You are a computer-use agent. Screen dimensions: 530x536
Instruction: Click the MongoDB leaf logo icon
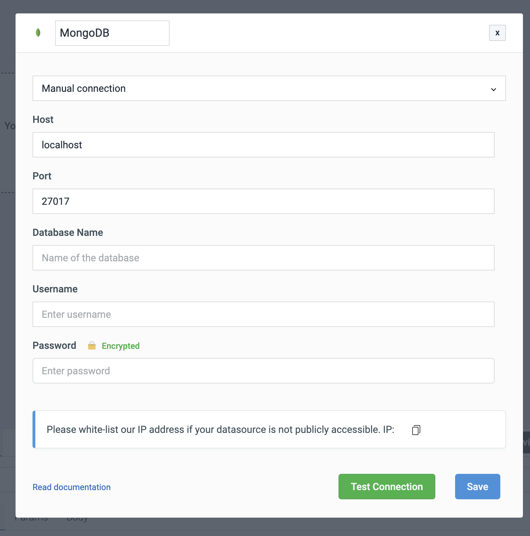pyautogui.click(x=38, y=32)
